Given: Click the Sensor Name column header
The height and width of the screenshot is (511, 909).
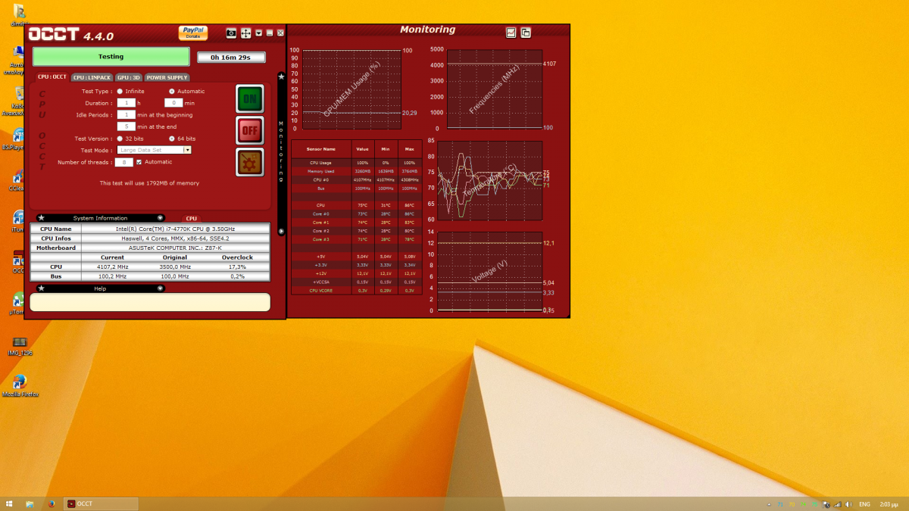Looking at the screenshot, I should point(320,149).
